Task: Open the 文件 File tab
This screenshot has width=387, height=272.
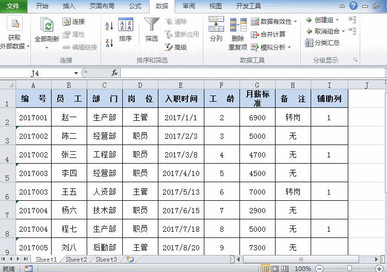Action: [x=13, y=6]
